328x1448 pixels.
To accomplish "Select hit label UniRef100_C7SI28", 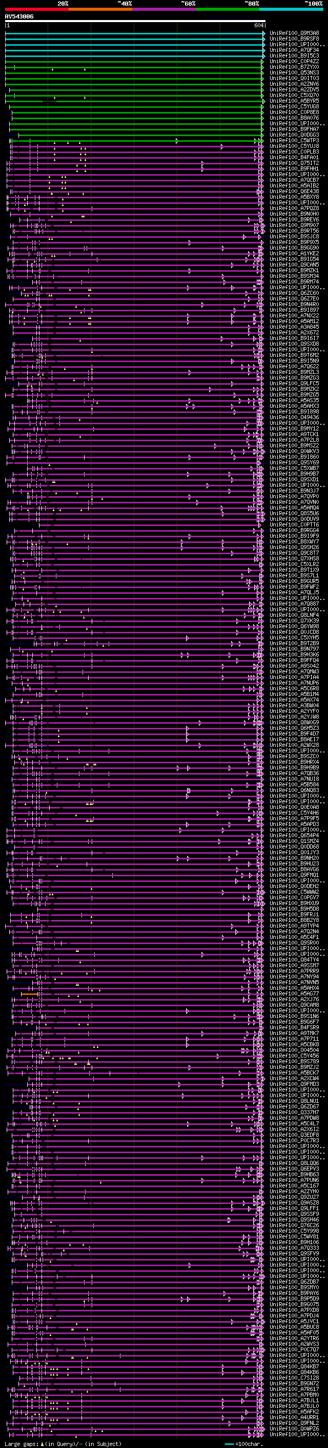I will coord(294,1378).
